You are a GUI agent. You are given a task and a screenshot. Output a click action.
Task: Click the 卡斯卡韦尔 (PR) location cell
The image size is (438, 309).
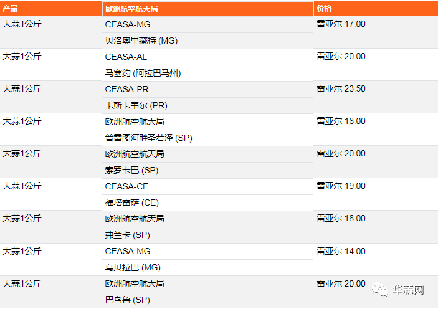(207, 106)
